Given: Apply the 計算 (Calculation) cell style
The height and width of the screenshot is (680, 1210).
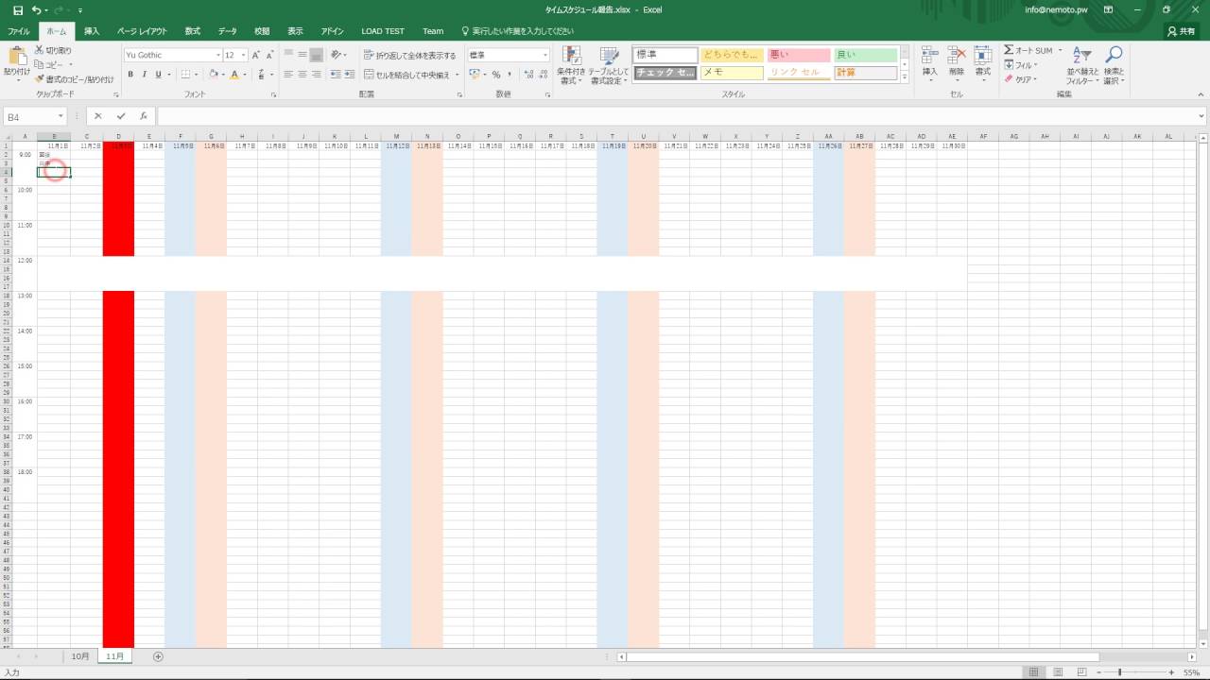Looking at the screenshot, I should [x=865, y=73].
